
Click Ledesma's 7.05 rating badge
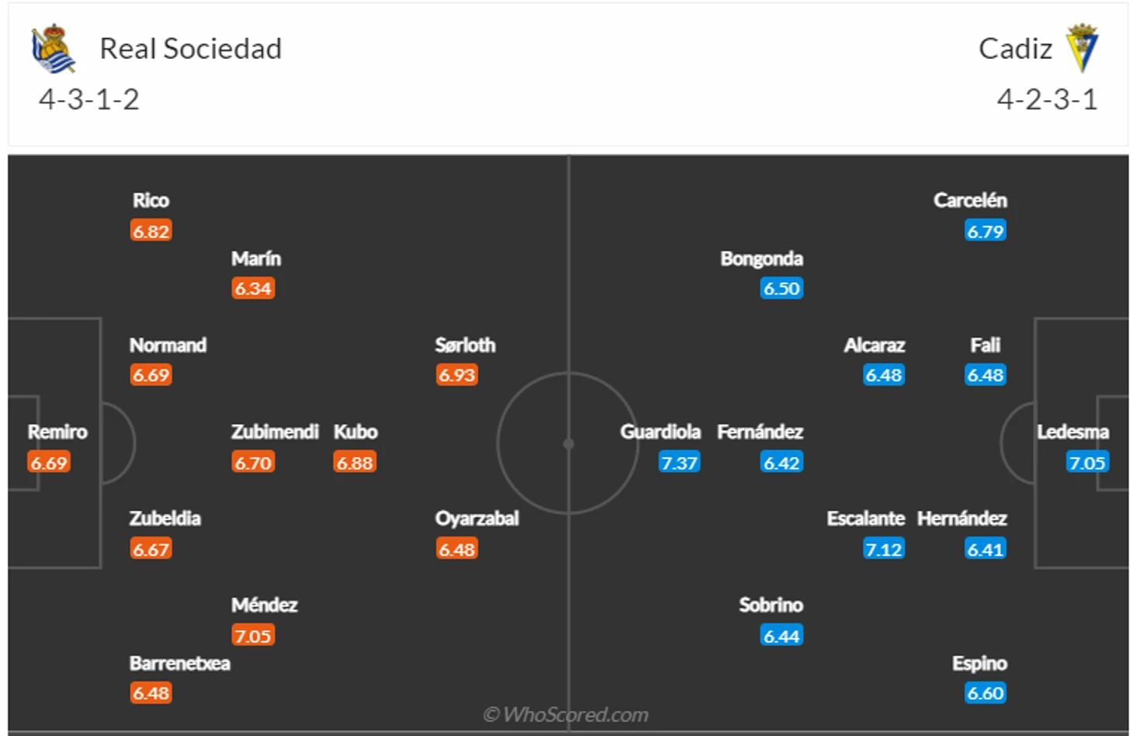pyautogui.click(x=1086, y=463)
